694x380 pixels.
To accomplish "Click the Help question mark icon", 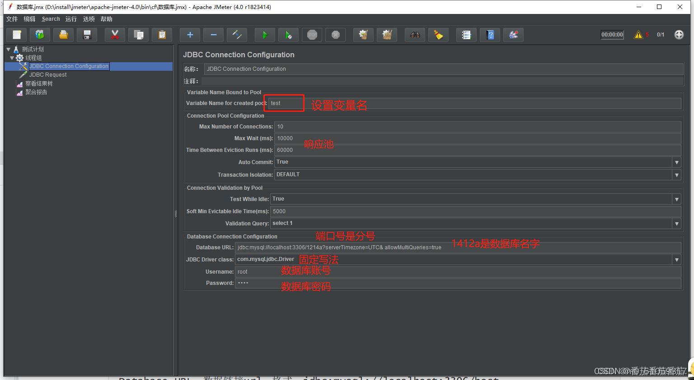I will (x=490, y=35).
